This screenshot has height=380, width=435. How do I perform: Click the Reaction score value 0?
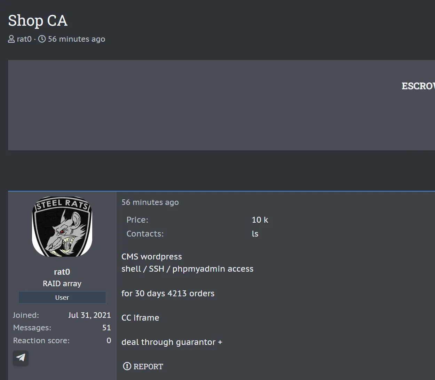tap(109, 340)
